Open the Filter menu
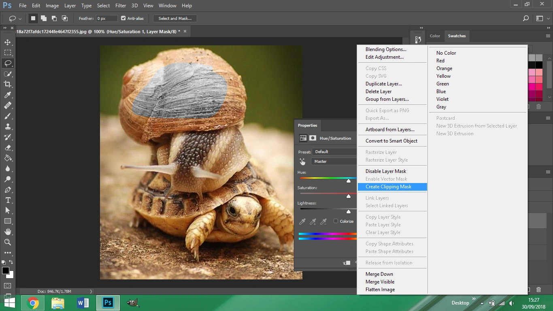553x311 pixels. (x=120, y=6)
